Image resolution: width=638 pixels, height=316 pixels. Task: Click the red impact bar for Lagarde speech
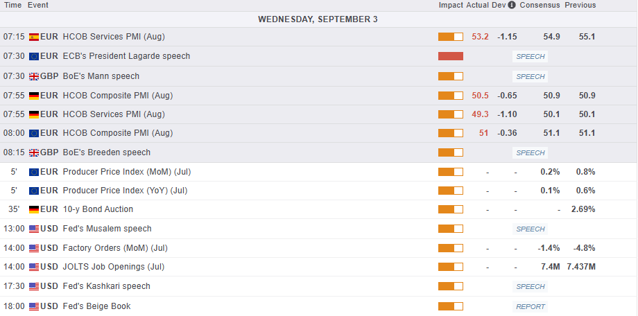coord(450,56)
